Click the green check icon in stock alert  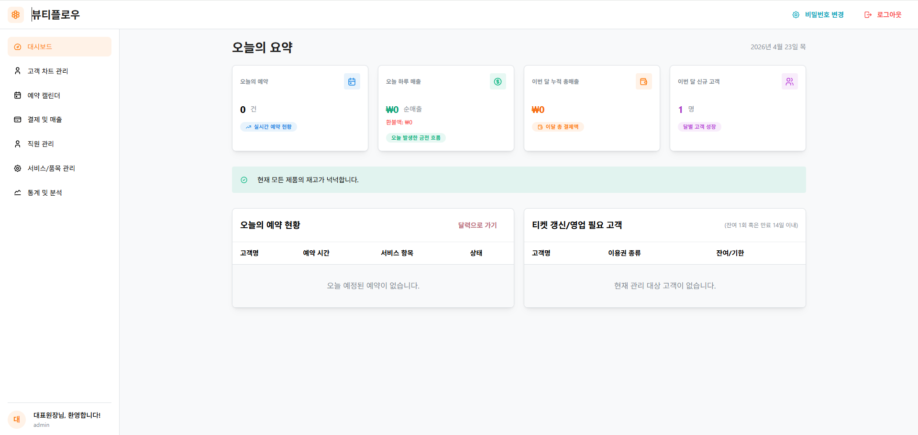(244, 180)
